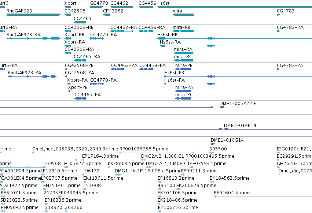Select the CG4770 gene bar

click(97, 7)
